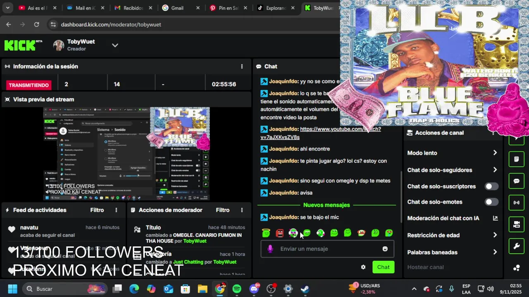529x297 pixels.
Task: Click the three-dots cluster sidebar icon
Action: (516, 268)
